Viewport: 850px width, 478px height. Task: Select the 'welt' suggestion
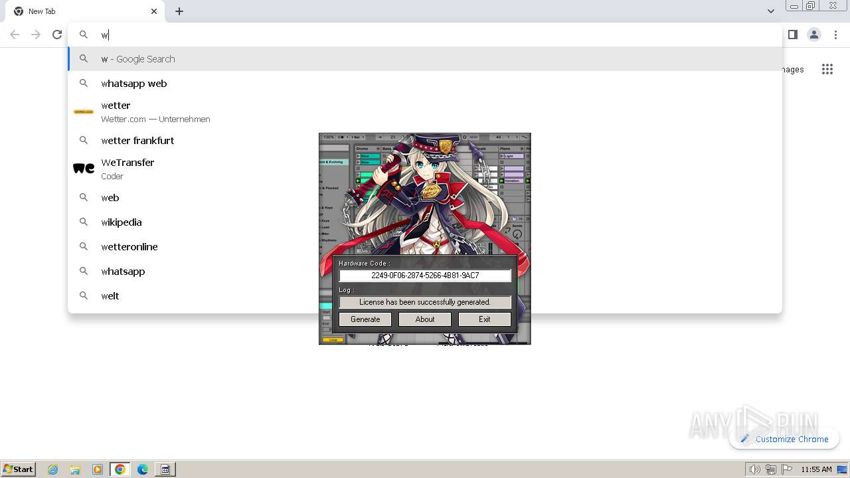point(425,296)
